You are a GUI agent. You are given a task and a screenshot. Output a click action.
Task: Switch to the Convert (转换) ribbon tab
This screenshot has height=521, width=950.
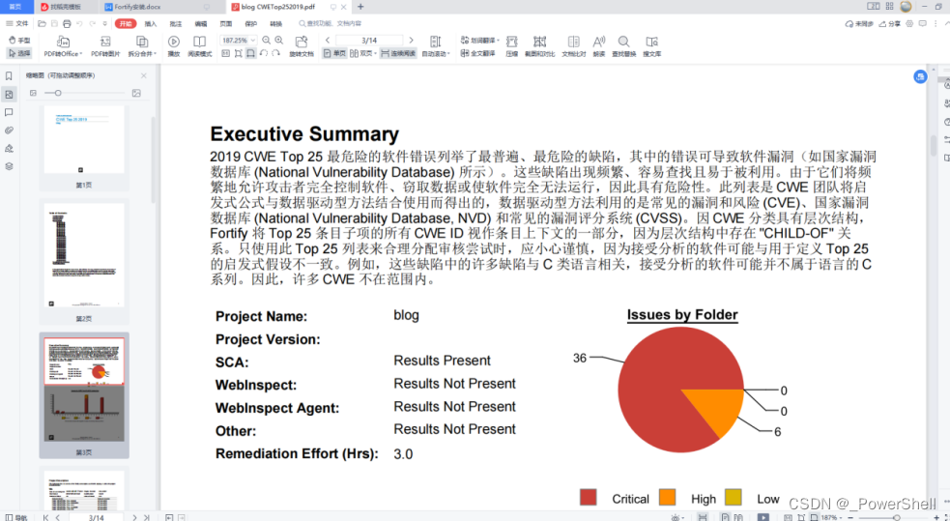click(x=275, y=23)
